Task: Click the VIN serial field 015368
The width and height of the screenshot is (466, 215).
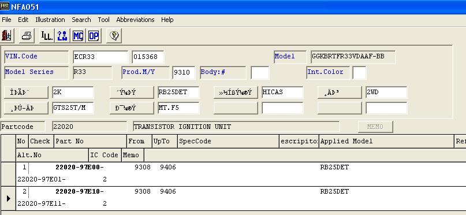Action: click(x=148, y=57)
